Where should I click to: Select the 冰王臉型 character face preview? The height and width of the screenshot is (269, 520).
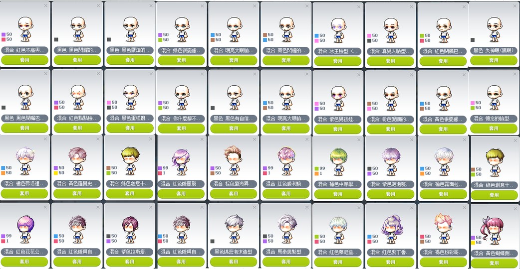click(x=338, y=30)
